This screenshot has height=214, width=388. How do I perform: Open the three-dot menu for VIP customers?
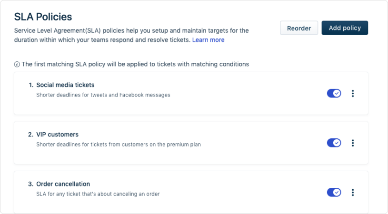point(353,143)
